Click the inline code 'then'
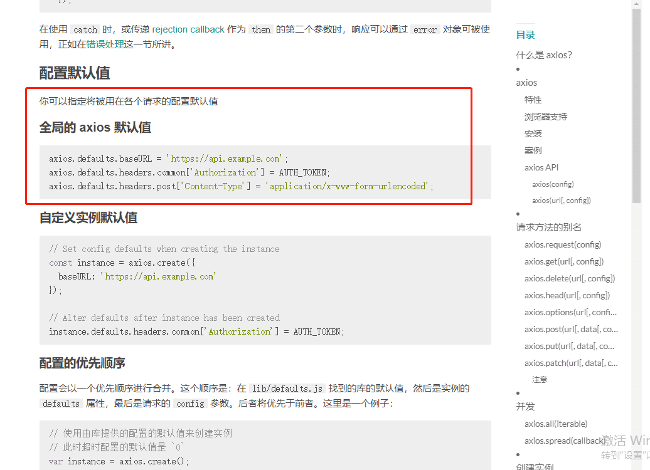This screenshot has height=470, width=650. pyautogui.click(x=261, y=30)
